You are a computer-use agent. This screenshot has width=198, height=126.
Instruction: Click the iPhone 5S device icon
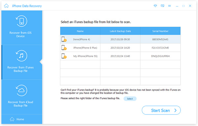tap(64, 56)
